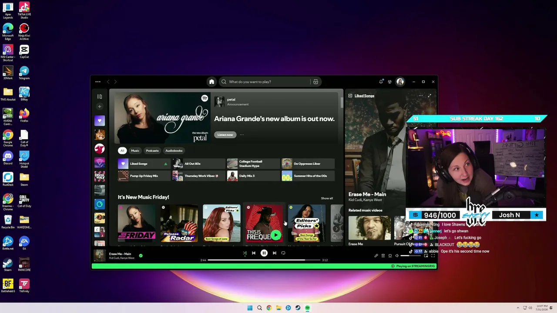This screenshot has height=313, width=557.
Task: Open the Release Radar playlist cover
Action: [179, 223]
